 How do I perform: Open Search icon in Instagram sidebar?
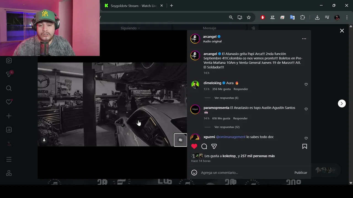[x=9, y=88]
